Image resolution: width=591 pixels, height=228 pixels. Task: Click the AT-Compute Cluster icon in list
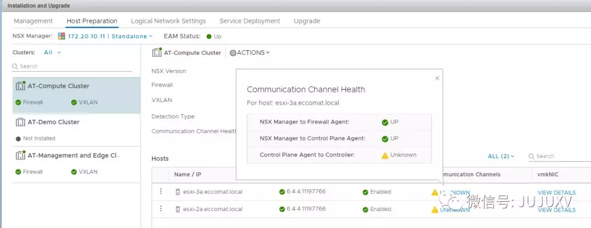tap(20, 85)
